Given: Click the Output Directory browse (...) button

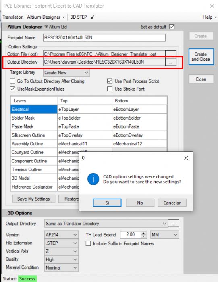Looking at the screenshot, I should point(170,62).
